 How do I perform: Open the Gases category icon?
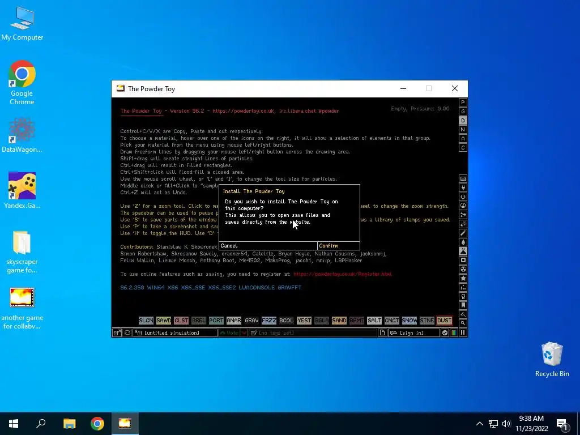click(x=463, y=233)
